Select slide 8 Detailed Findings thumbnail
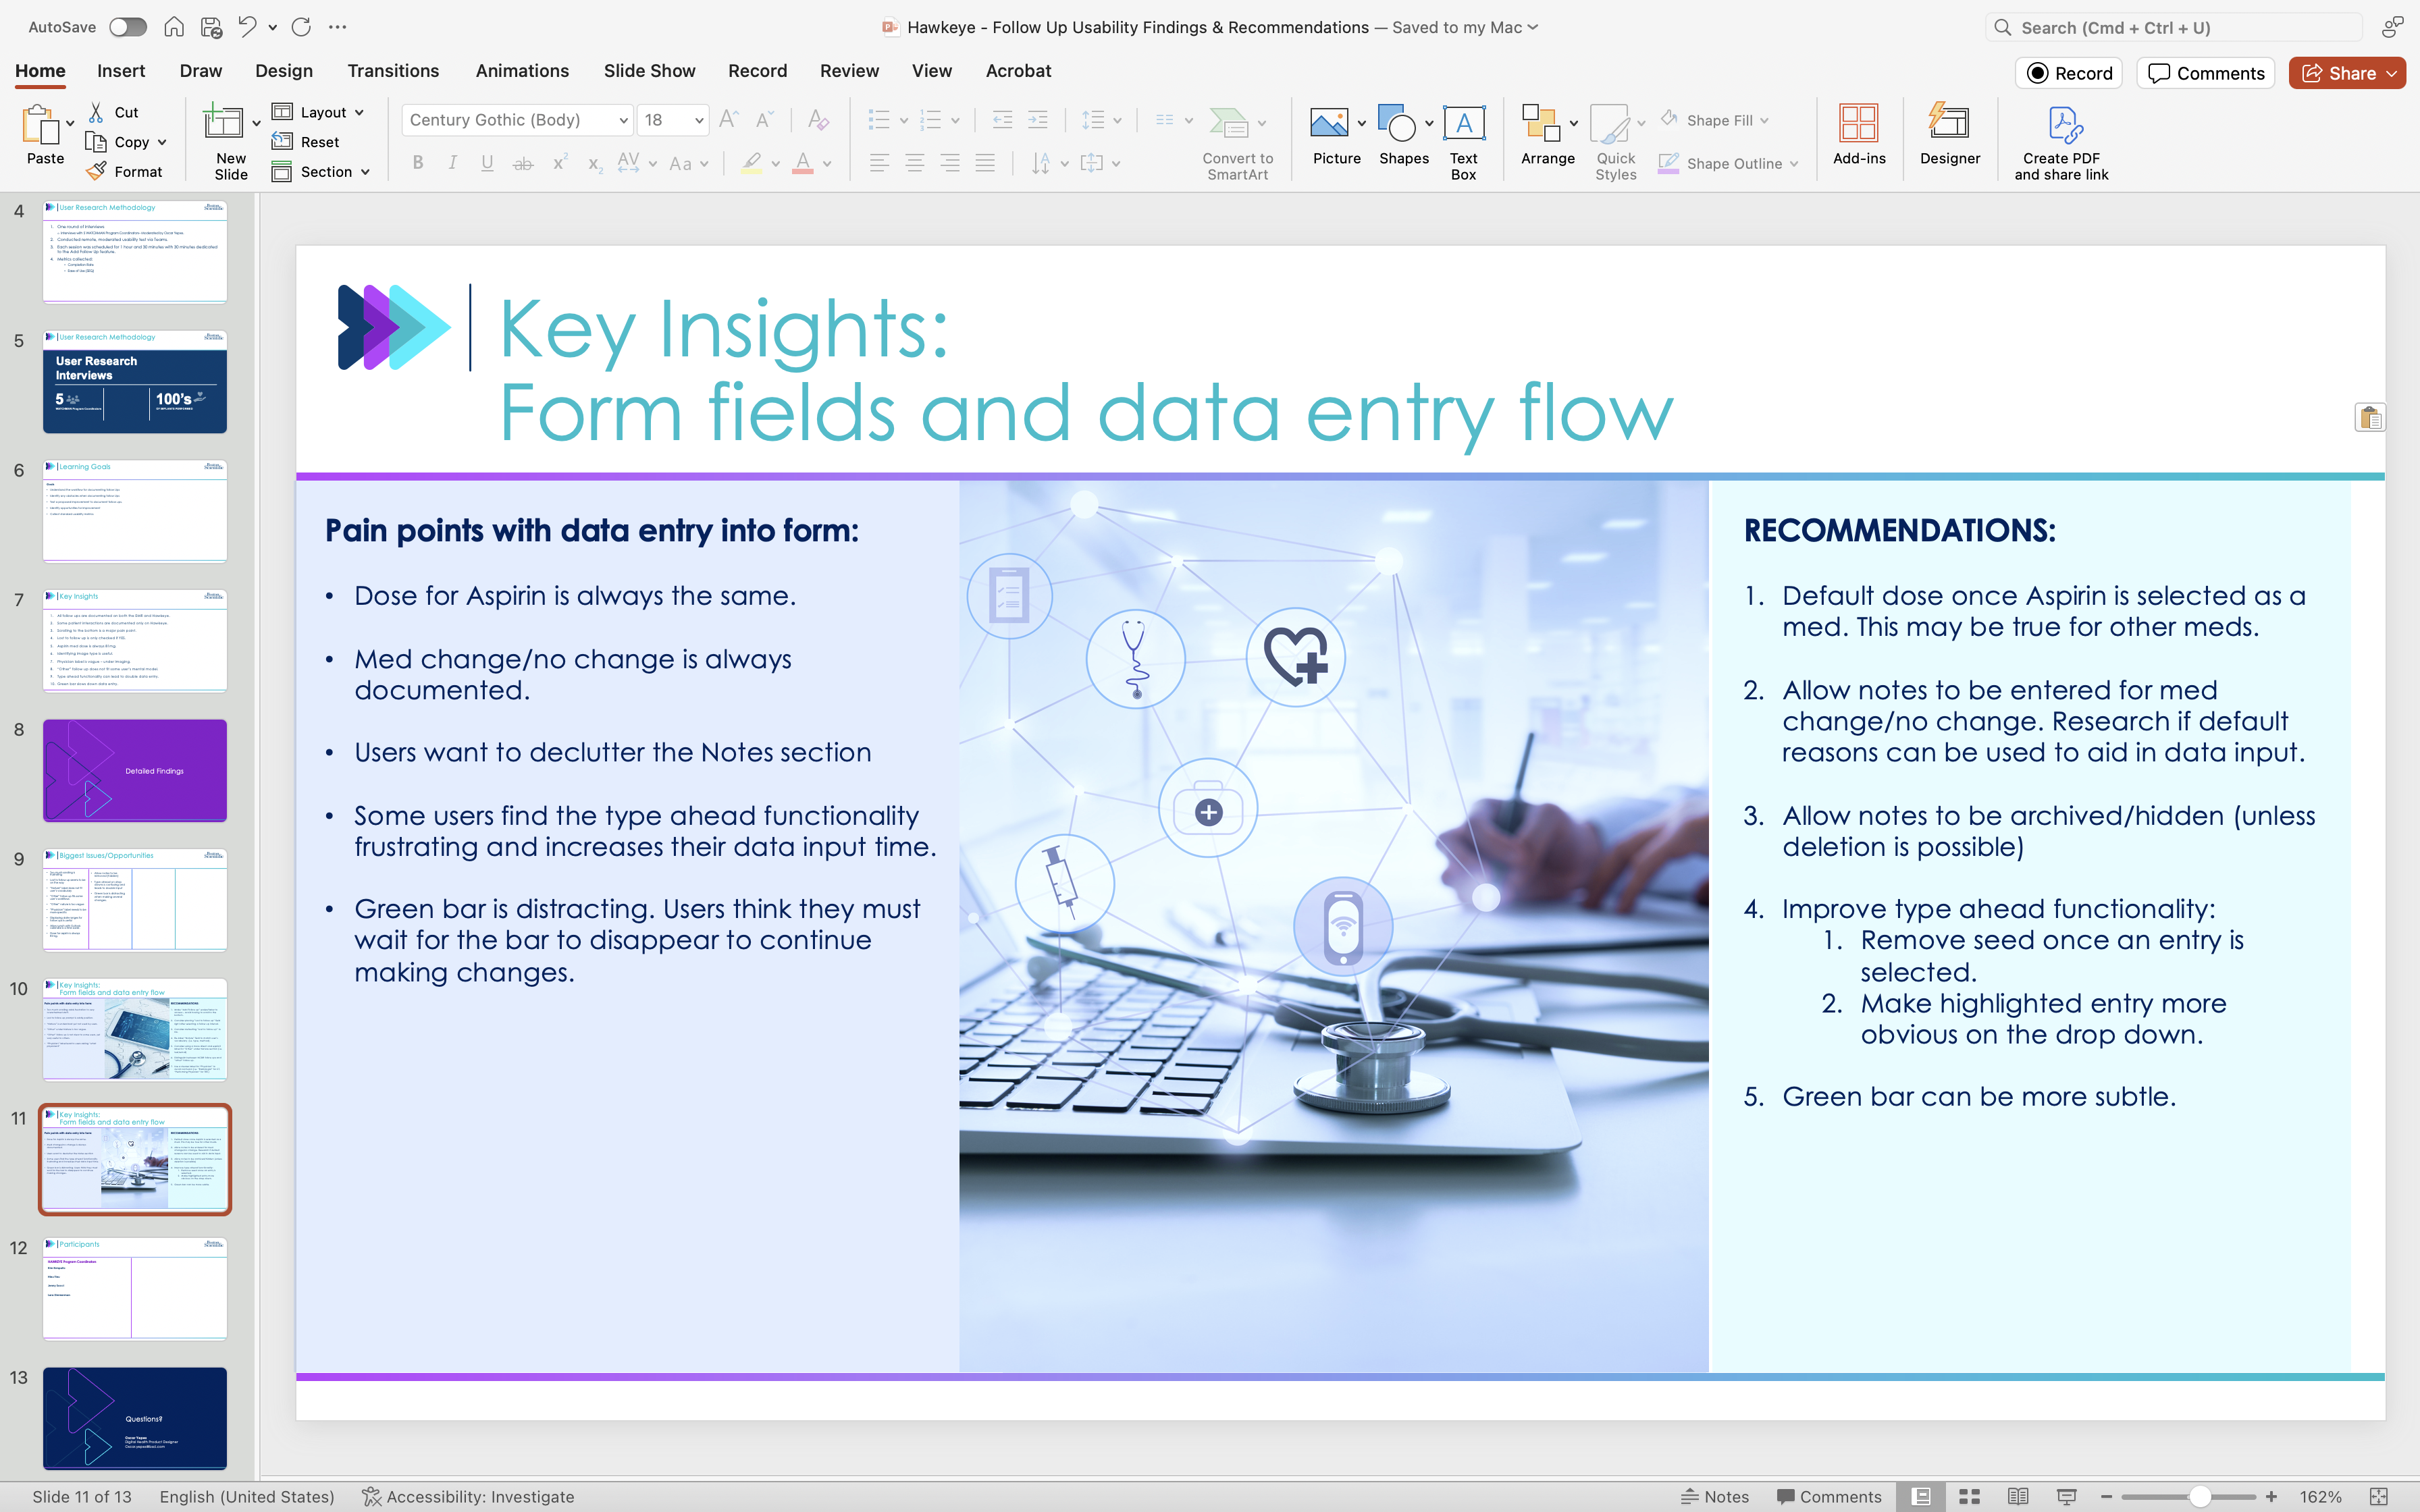Screen dimensions: 2420x1512 [135, 770]
